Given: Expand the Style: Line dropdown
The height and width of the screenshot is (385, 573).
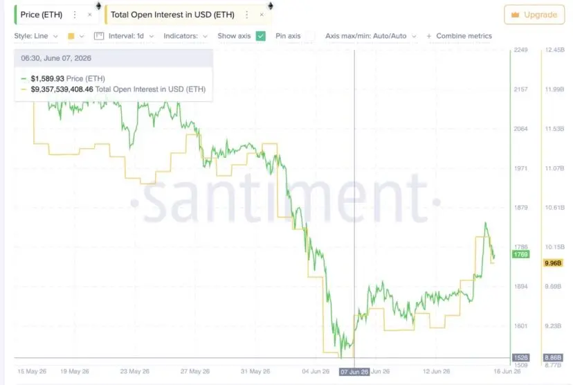Looking at the screenshot, I should pyautogui.click(x=36, y=36).
